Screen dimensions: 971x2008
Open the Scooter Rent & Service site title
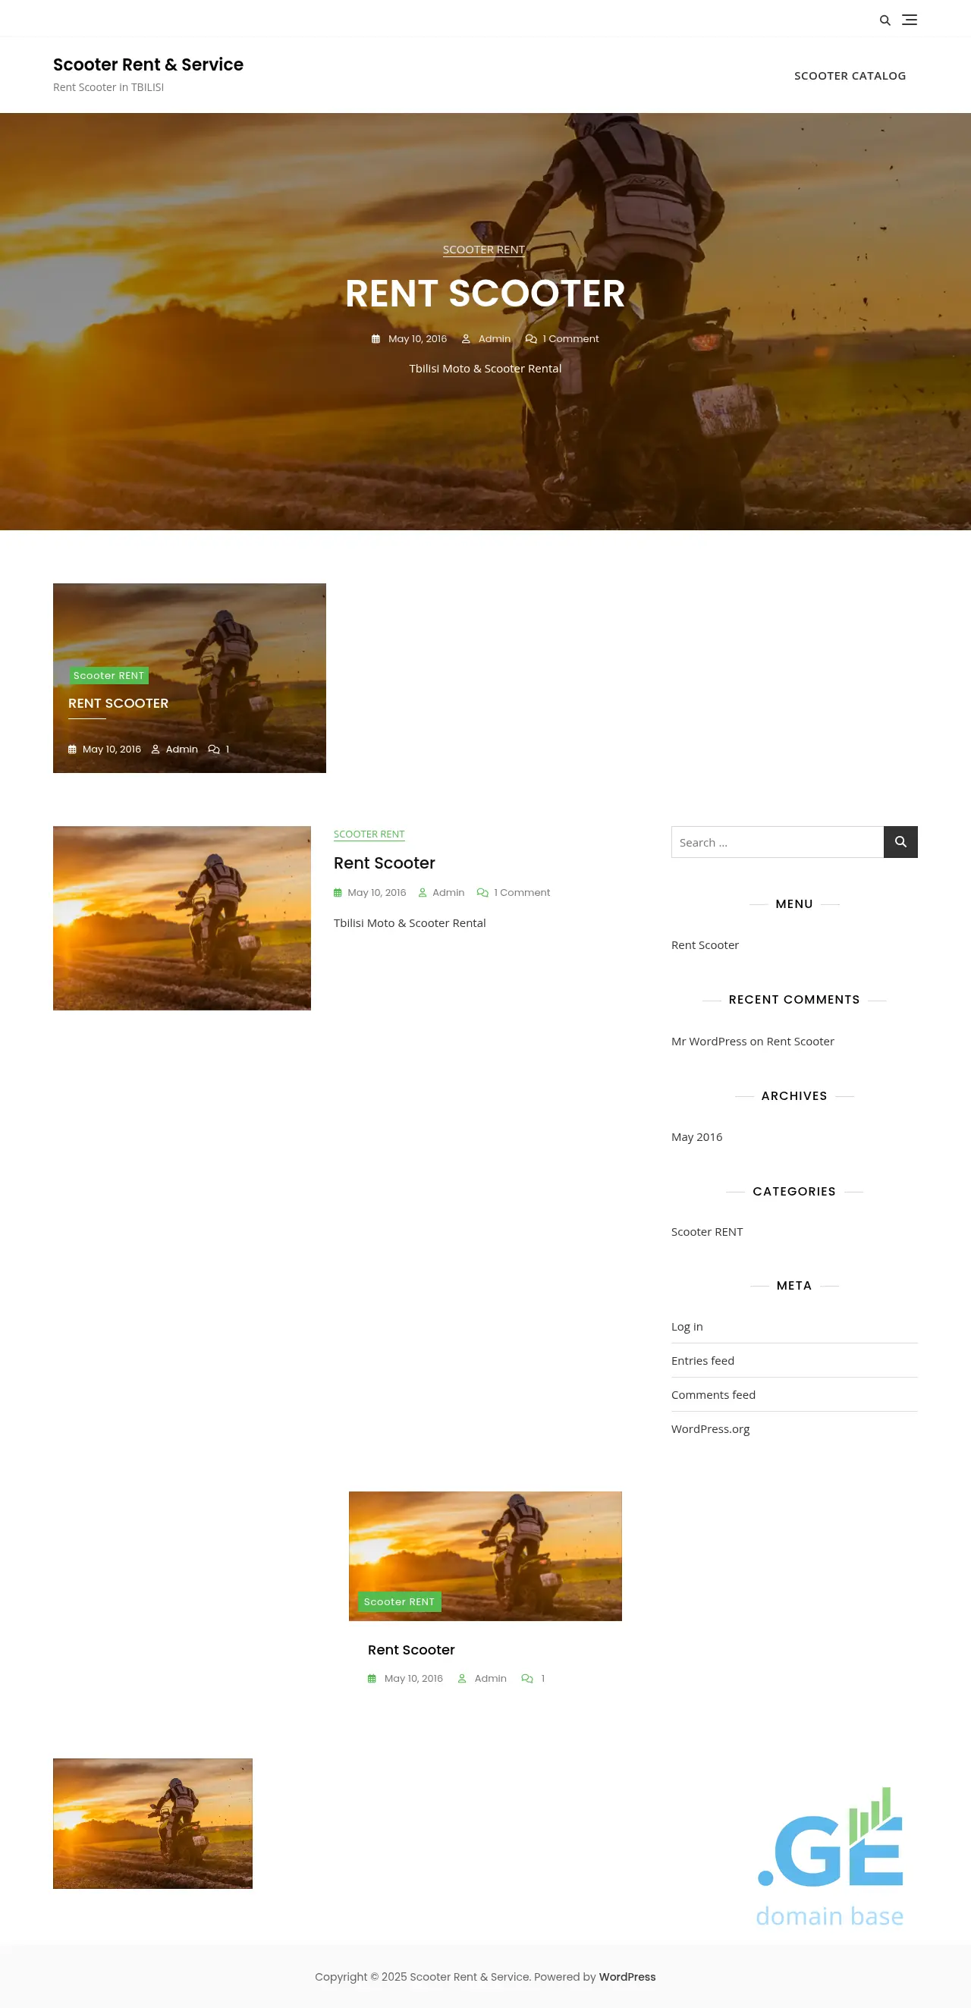tap(148, 64)
